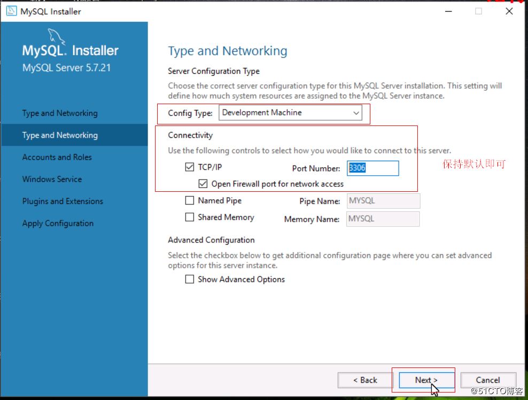Viewport: 528px width, 400px height.
Task: Click the Pipe Name text field
Action: click(383, 200)
